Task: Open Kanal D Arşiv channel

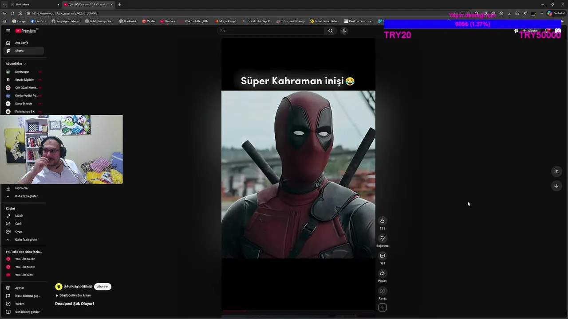Action: (x=23, y=104)
